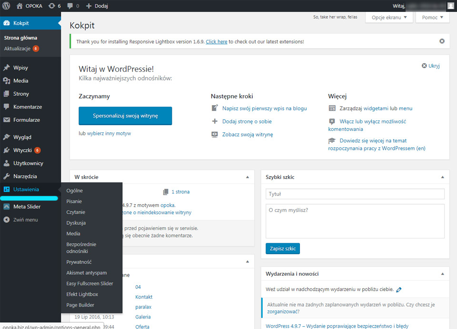Image resolution: width=457 pixels, height=329 pixels.
Task: Click the Meta Slider icon
Action: [6, 207]
